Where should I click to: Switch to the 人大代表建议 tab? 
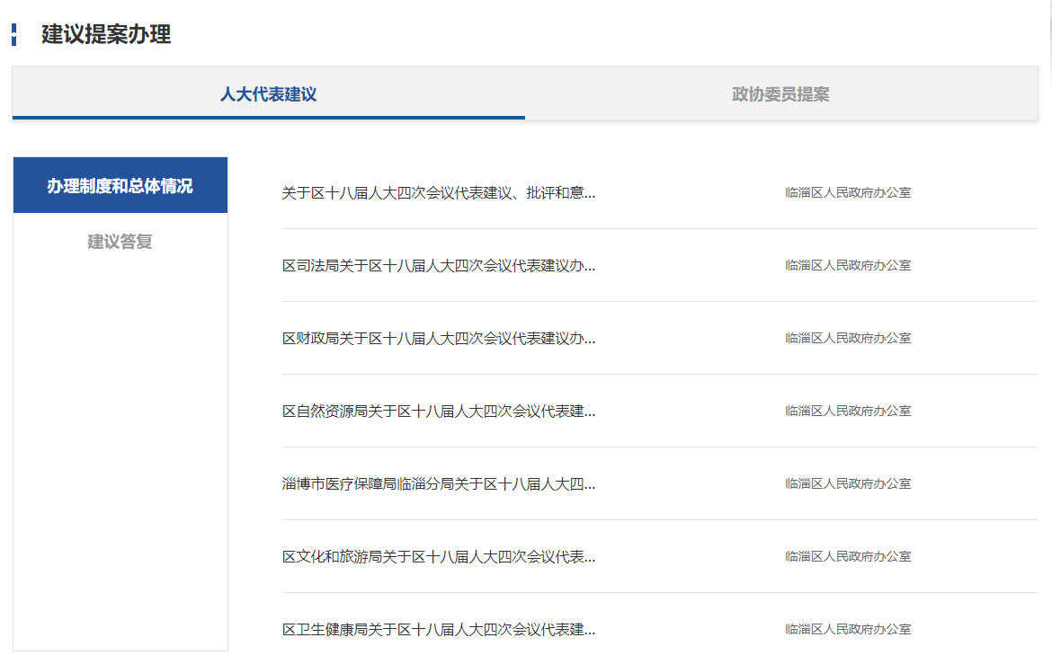coord(268,94)
